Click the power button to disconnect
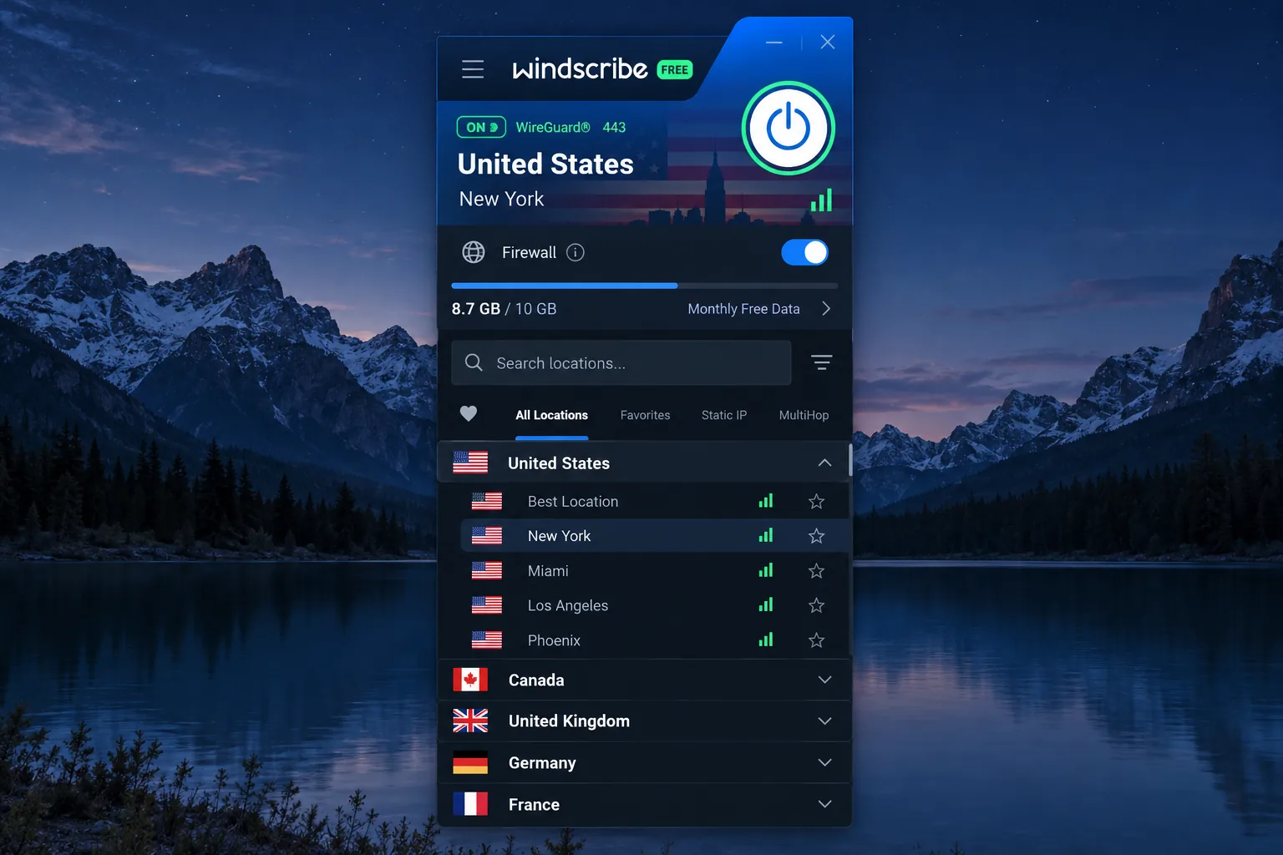 pos(788,129)
